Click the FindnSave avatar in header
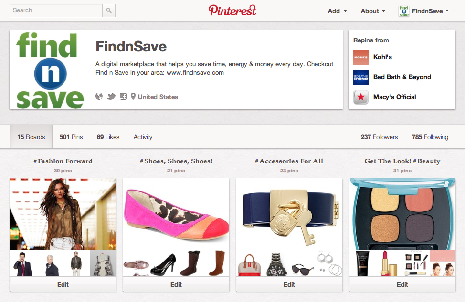This screenshot has height=302, width=465. click(403, 11)
